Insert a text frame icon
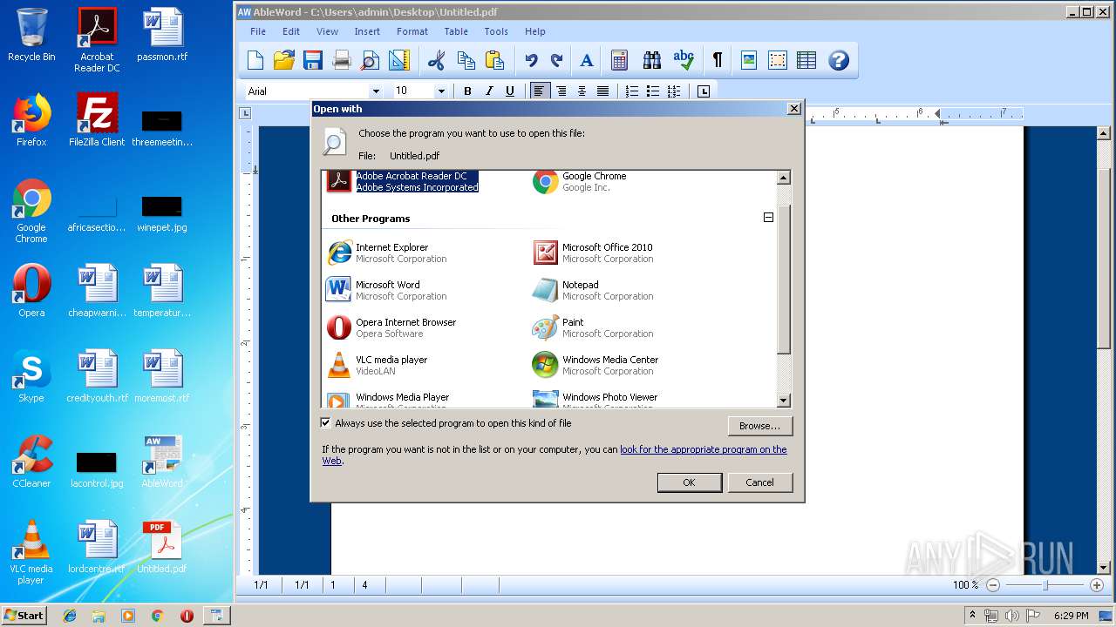Viewport: 1116px width, 627px height. pyautogui.click(x=777, y=60)
